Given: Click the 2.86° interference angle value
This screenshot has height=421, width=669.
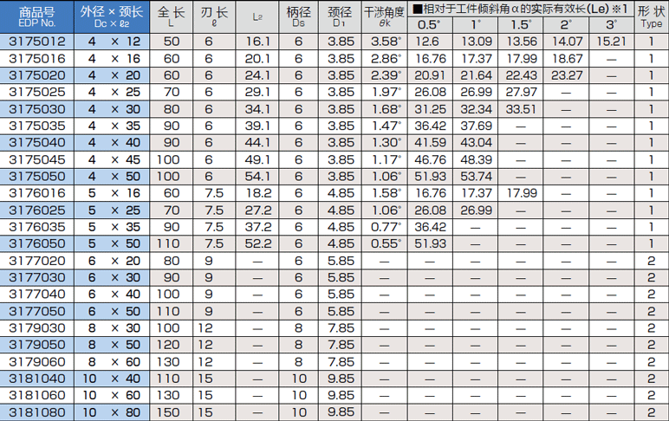Looking at the screenshot, I should click(x=386, y=58).
